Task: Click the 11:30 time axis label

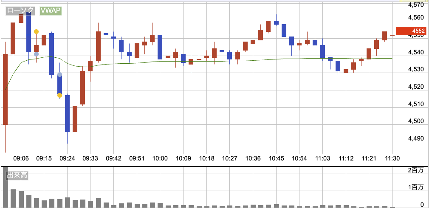Action: tap(392, 158)
